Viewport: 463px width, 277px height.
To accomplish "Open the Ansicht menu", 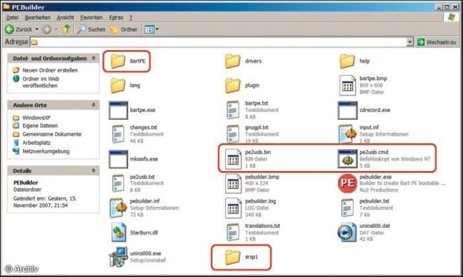I will (65, 18).
